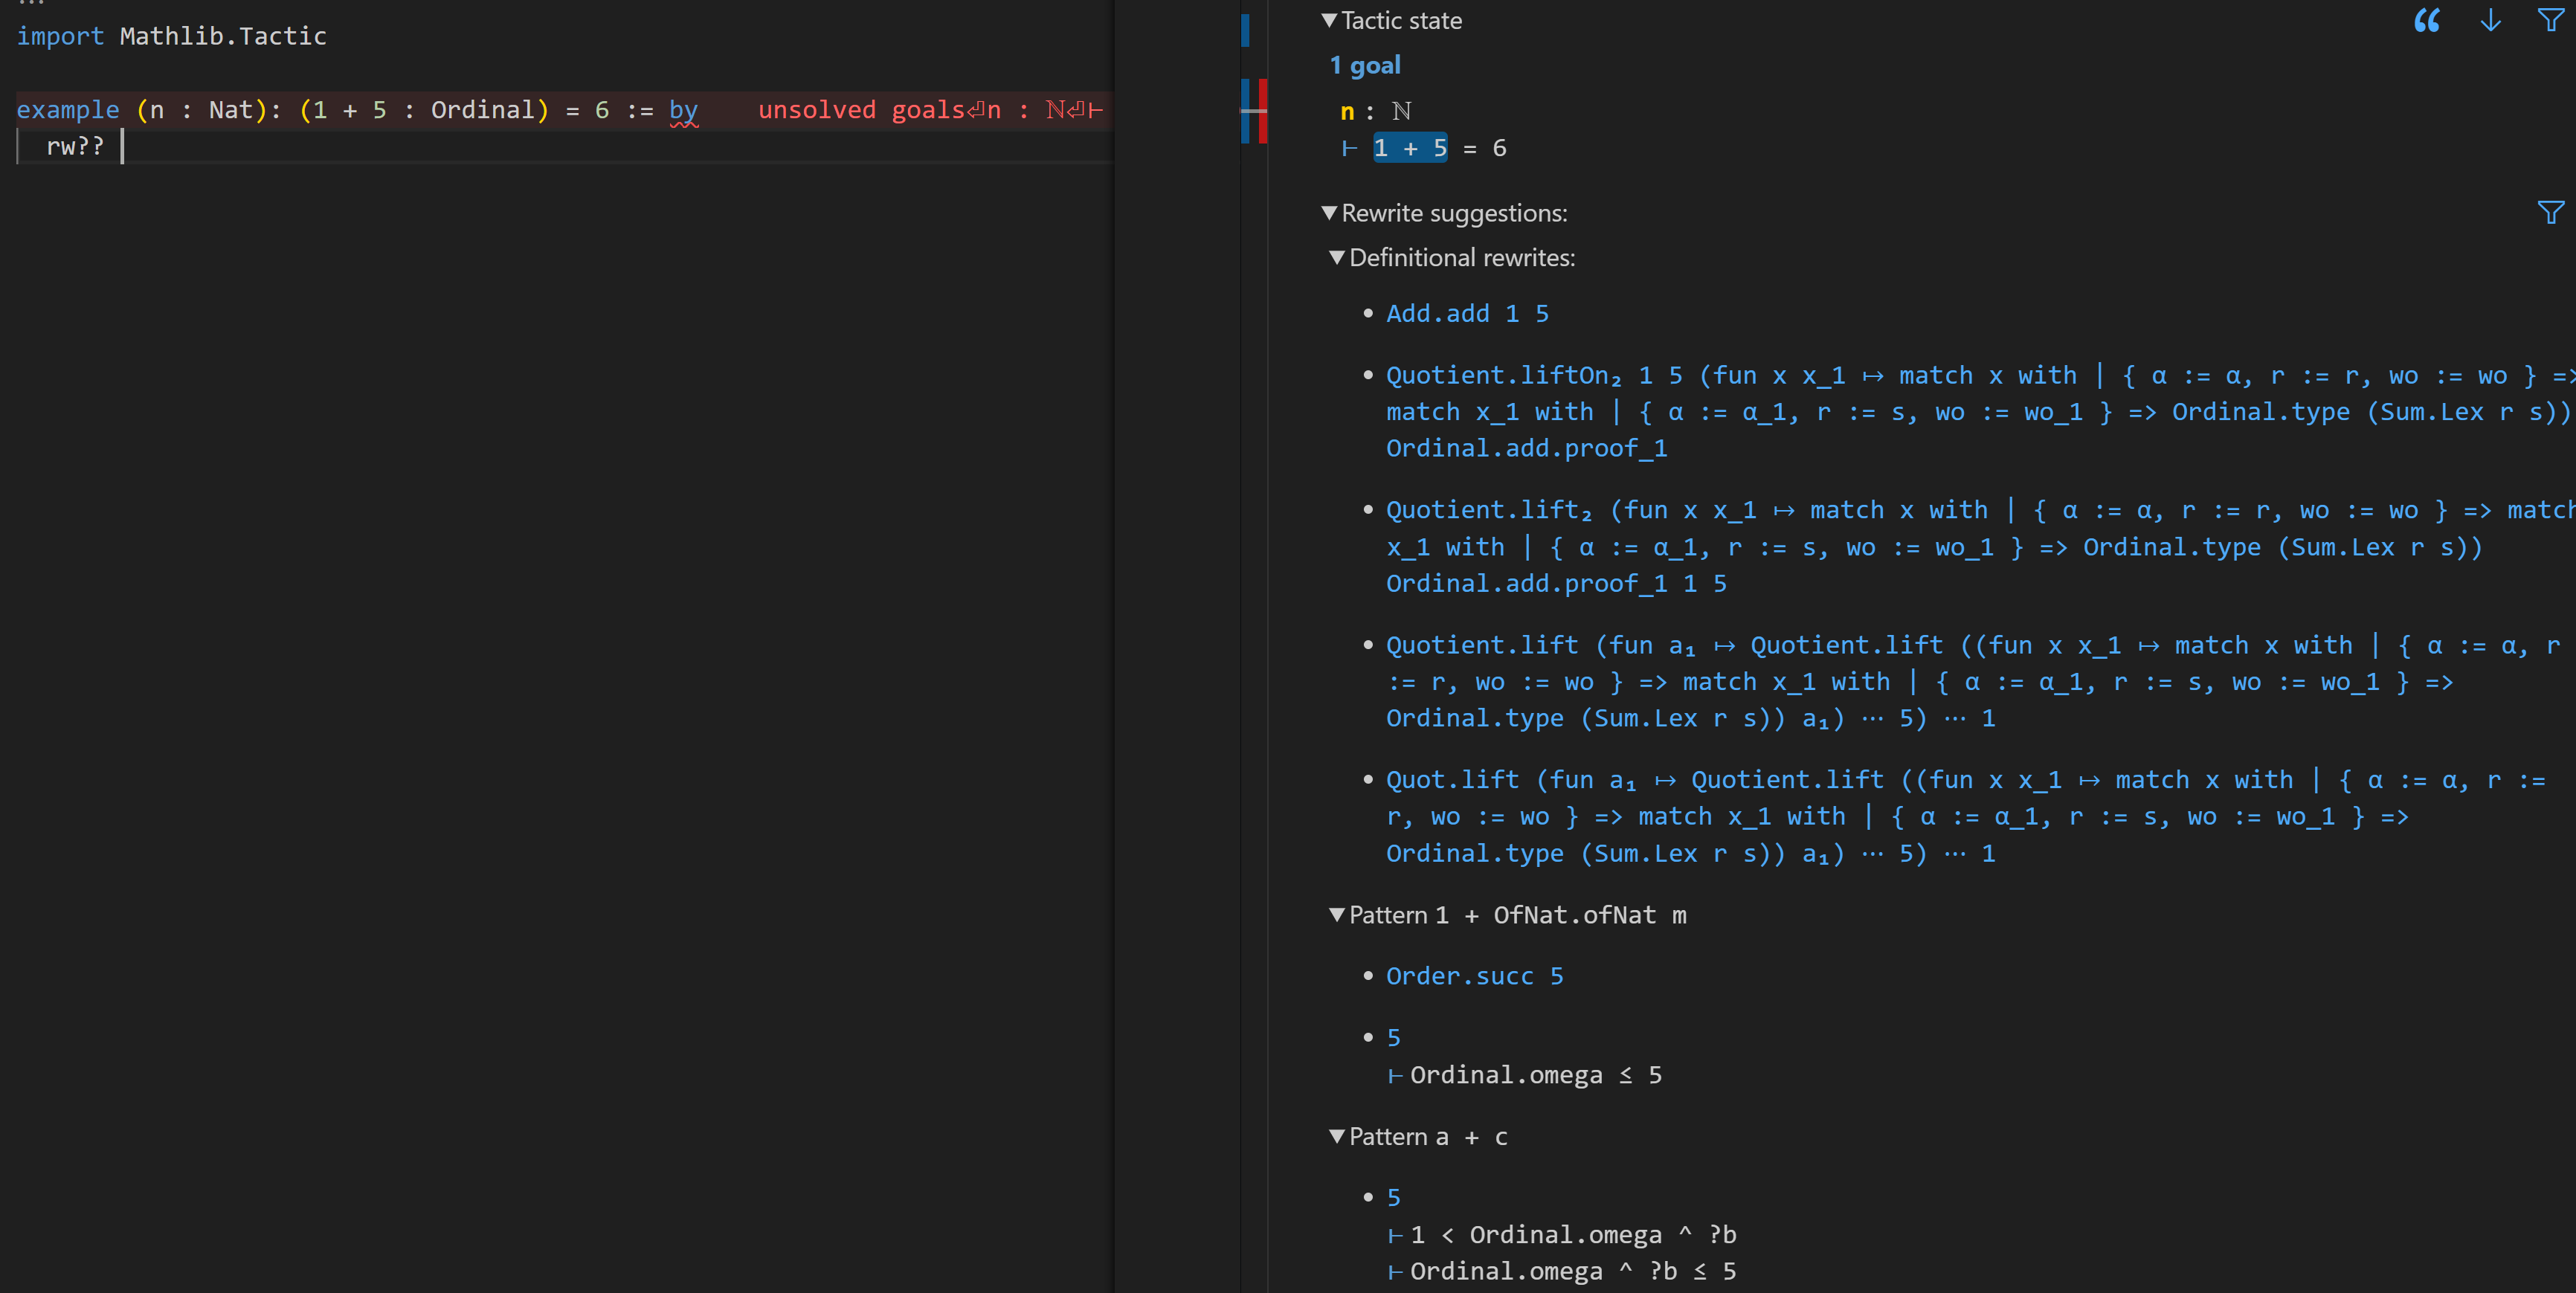Click the 6 on goal right-hand side
The image size is (2576, 1293).
click(1499, 148)
